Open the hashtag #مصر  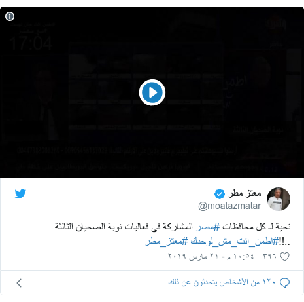[x=208, y=227]
